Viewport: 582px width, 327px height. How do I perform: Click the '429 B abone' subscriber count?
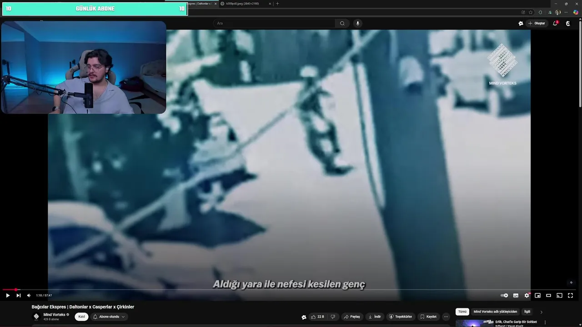(51, 319)
